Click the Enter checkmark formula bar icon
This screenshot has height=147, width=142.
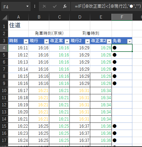click(55, 7)
